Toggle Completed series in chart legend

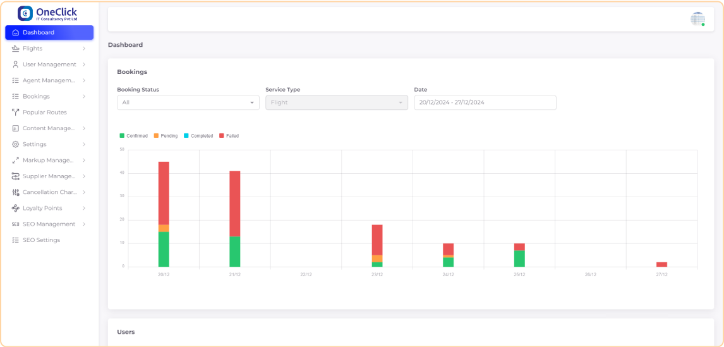pyautogui.click(x=198, y=136)
